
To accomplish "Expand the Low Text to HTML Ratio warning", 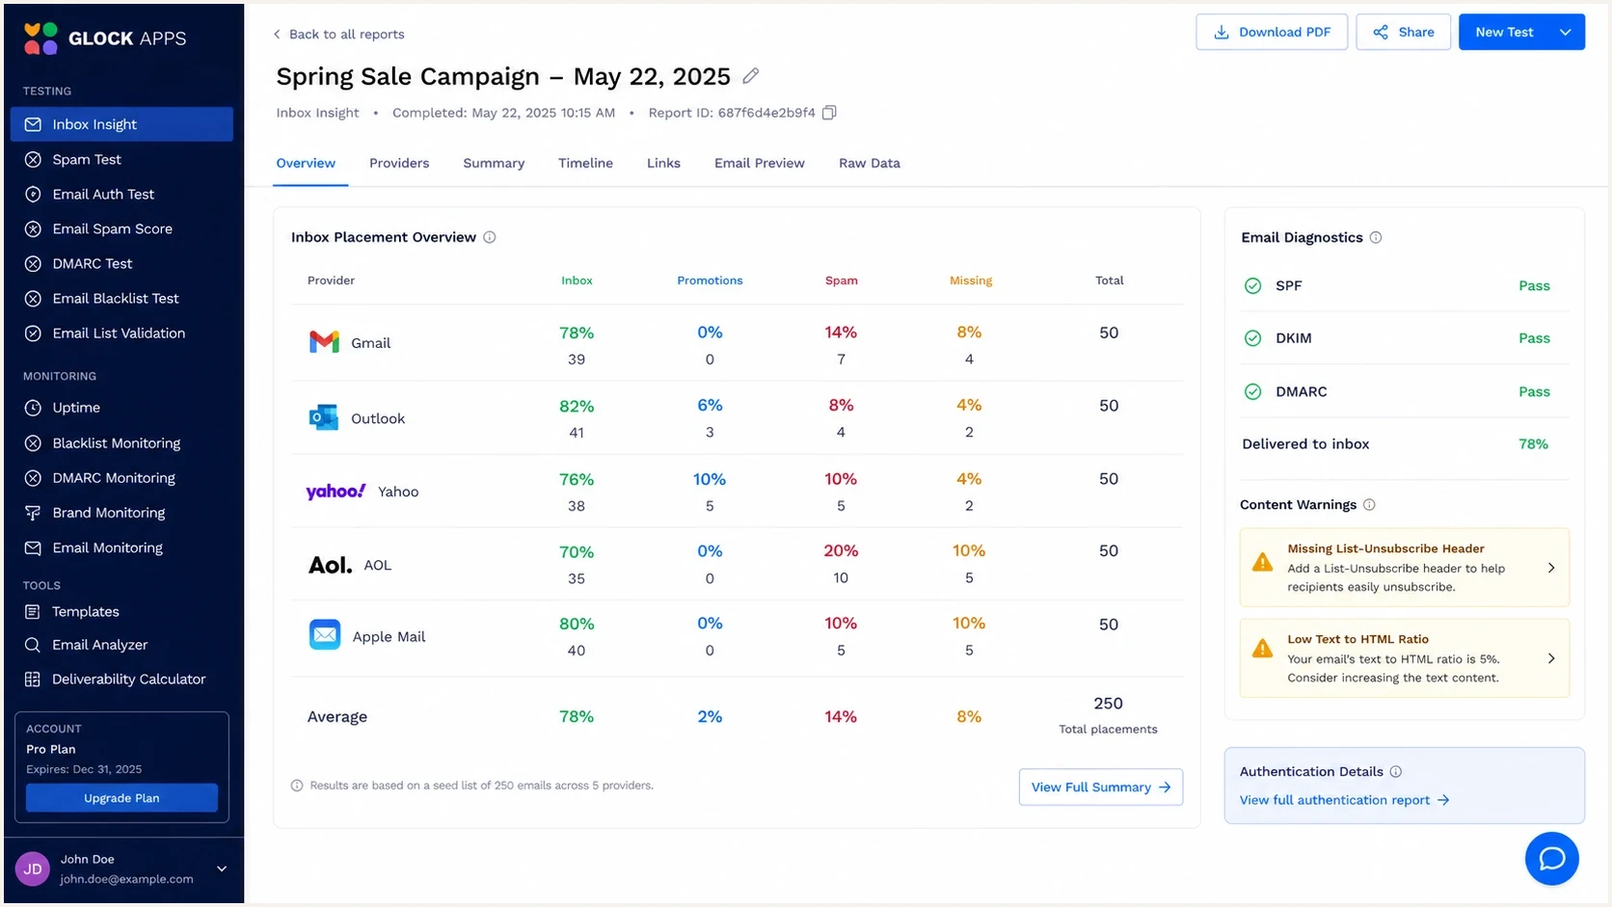I will 1405,657.
